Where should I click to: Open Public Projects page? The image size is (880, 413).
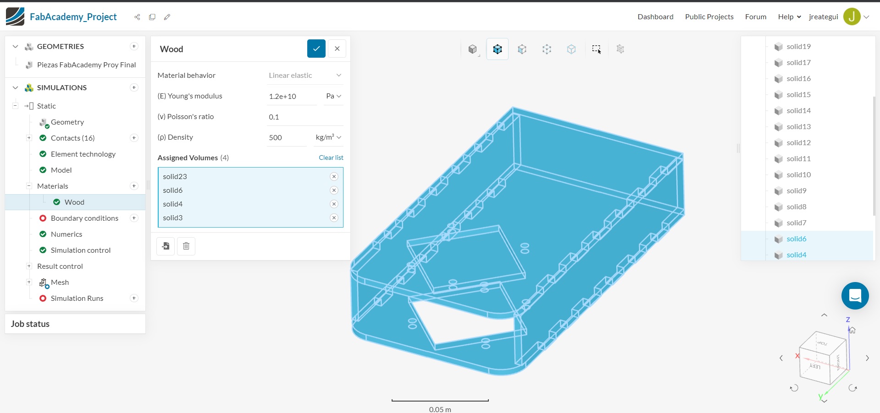tap(709, 17)
